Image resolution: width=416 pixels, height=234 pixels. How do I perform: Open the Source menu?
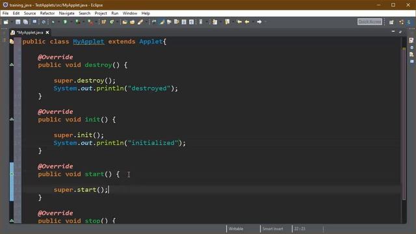click(30, 13)
